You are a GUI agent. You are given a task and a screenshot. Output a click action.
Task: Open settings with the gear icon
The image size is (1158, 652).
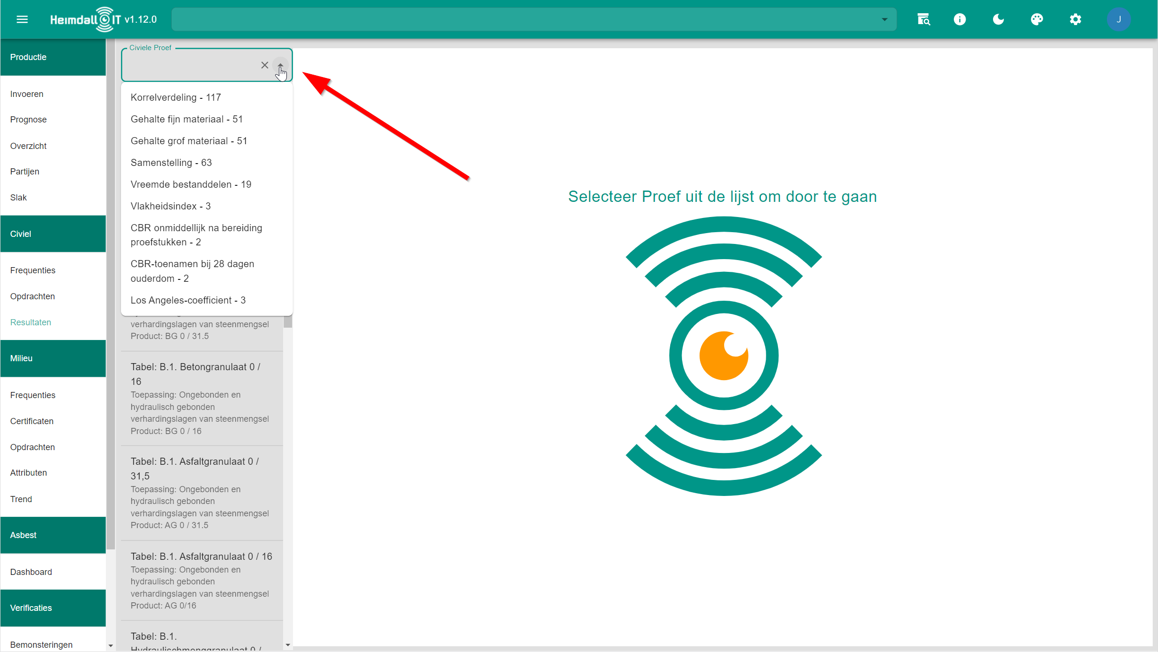pos(1075,19)
